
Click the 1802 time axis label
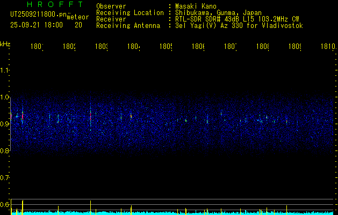tap(69, 46)
